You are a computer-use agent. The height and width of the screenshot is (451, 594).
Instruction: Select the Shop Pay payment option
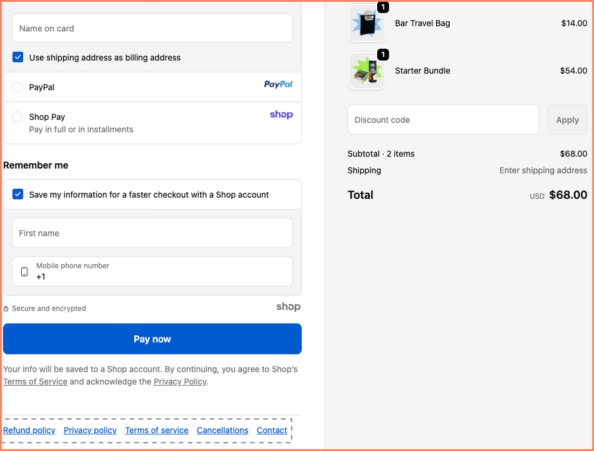17,117
